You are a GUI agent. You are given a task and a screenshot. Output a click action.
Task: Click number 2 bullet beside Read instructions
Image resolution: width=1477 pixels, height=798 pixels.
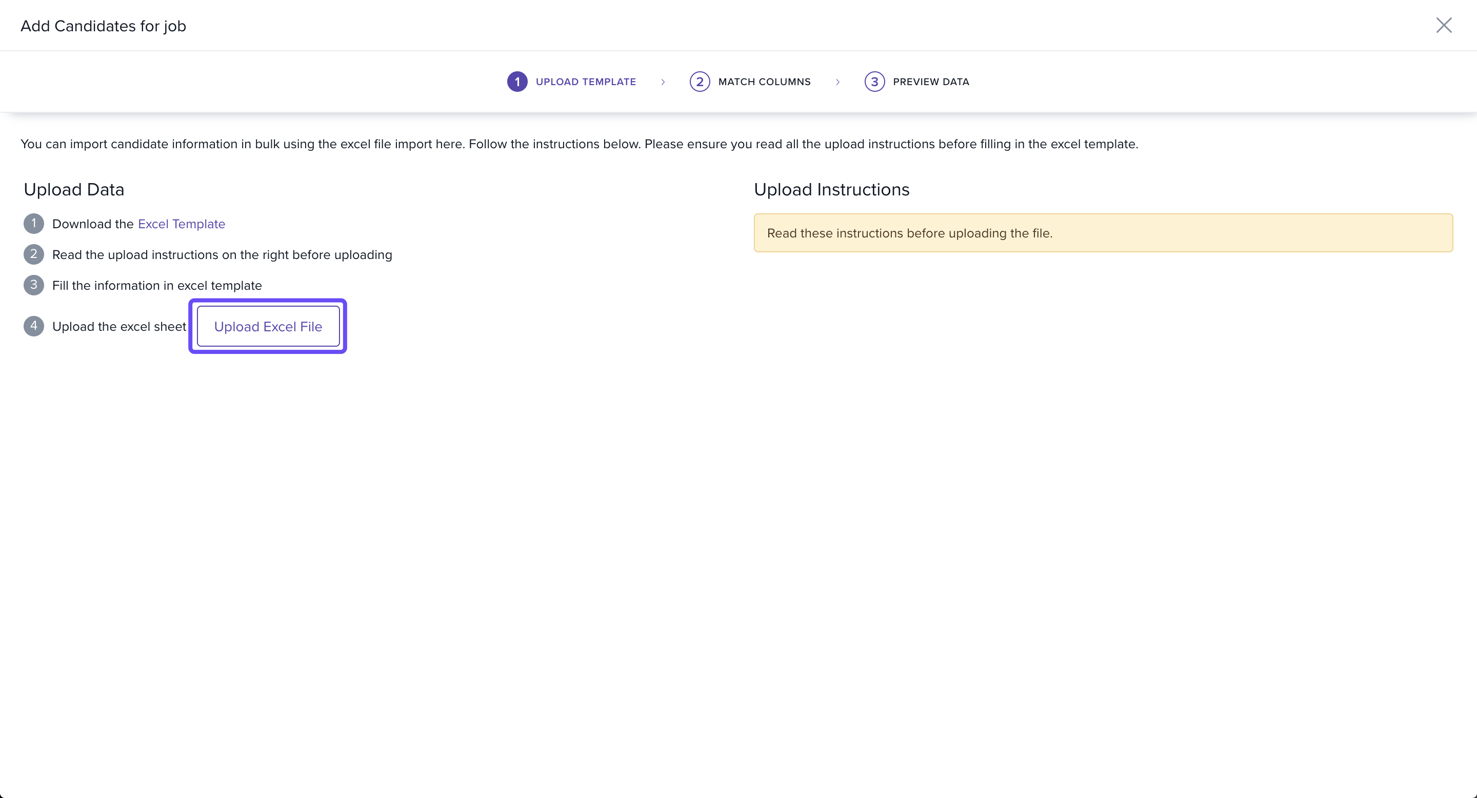pyautogui.click(x=34, y=254)
